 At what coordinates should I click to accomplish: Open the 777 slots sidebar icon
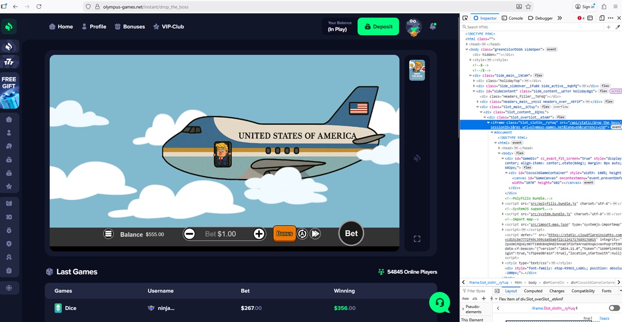pos(9,62)
